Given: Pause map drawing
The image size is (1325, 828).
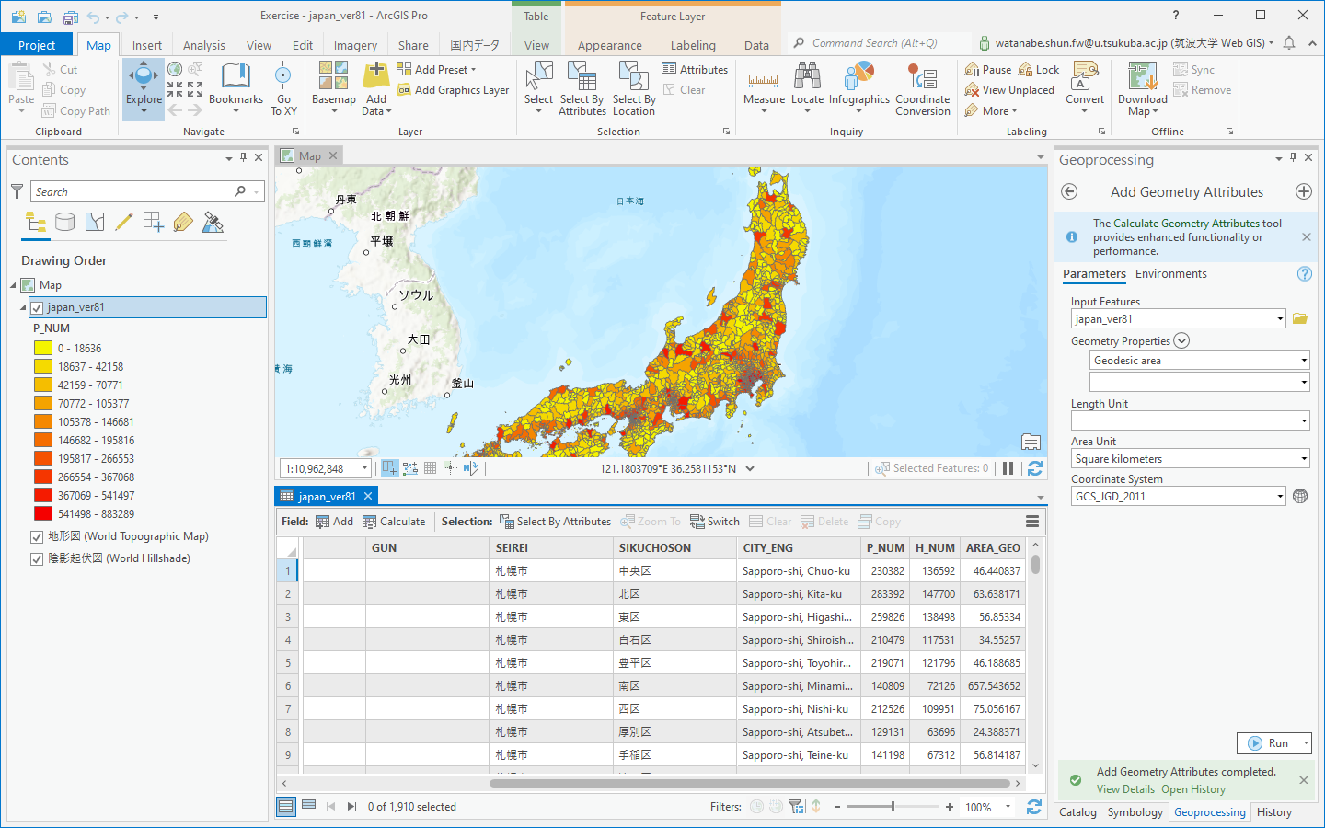Looking at the screenshot, I should coord(1008,468).
